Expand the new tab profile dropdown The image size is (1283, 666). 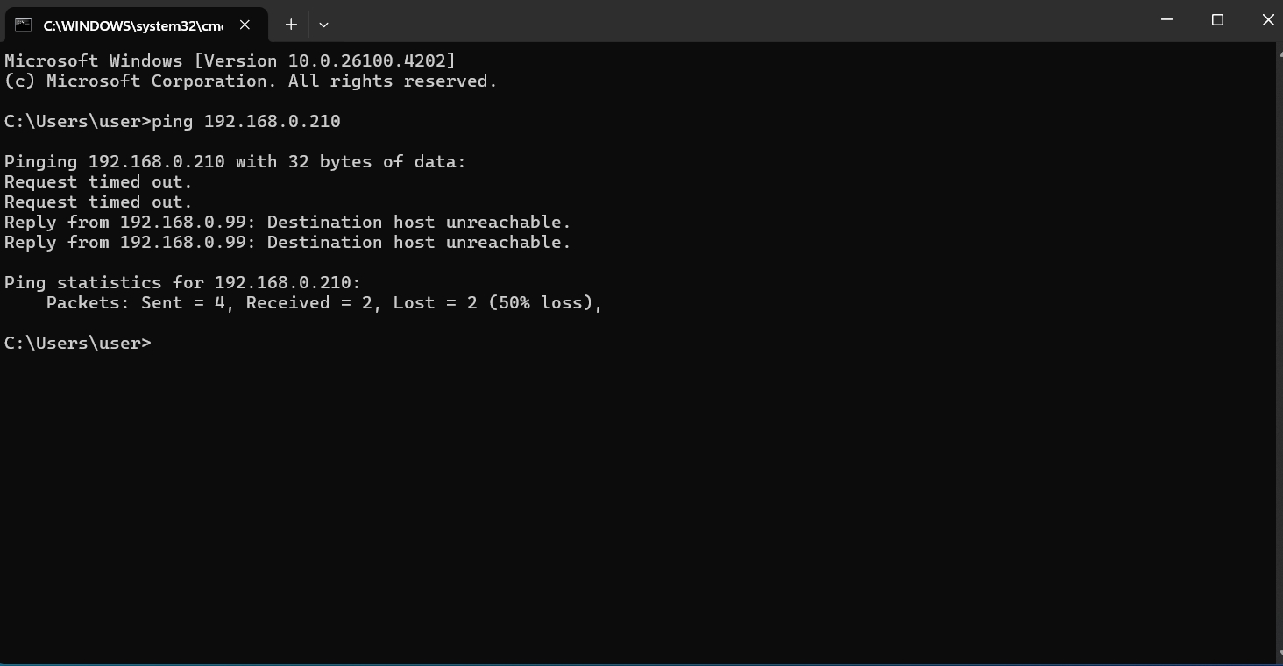pos(323,25)
